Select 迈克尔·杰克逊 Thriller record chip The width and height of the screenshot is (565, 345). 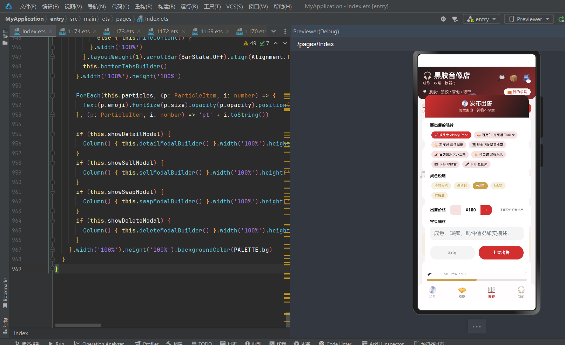click(496, 135)
